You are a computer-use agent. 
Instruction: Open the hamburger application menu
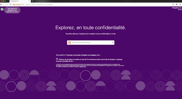(x=180, y=5)
